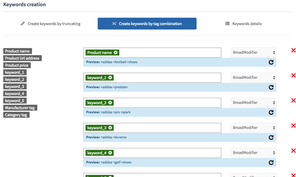Switch to Create keywords by truncating tab
Image resolution: width=296 pixels, height=177 pixels.
point(50,24)
